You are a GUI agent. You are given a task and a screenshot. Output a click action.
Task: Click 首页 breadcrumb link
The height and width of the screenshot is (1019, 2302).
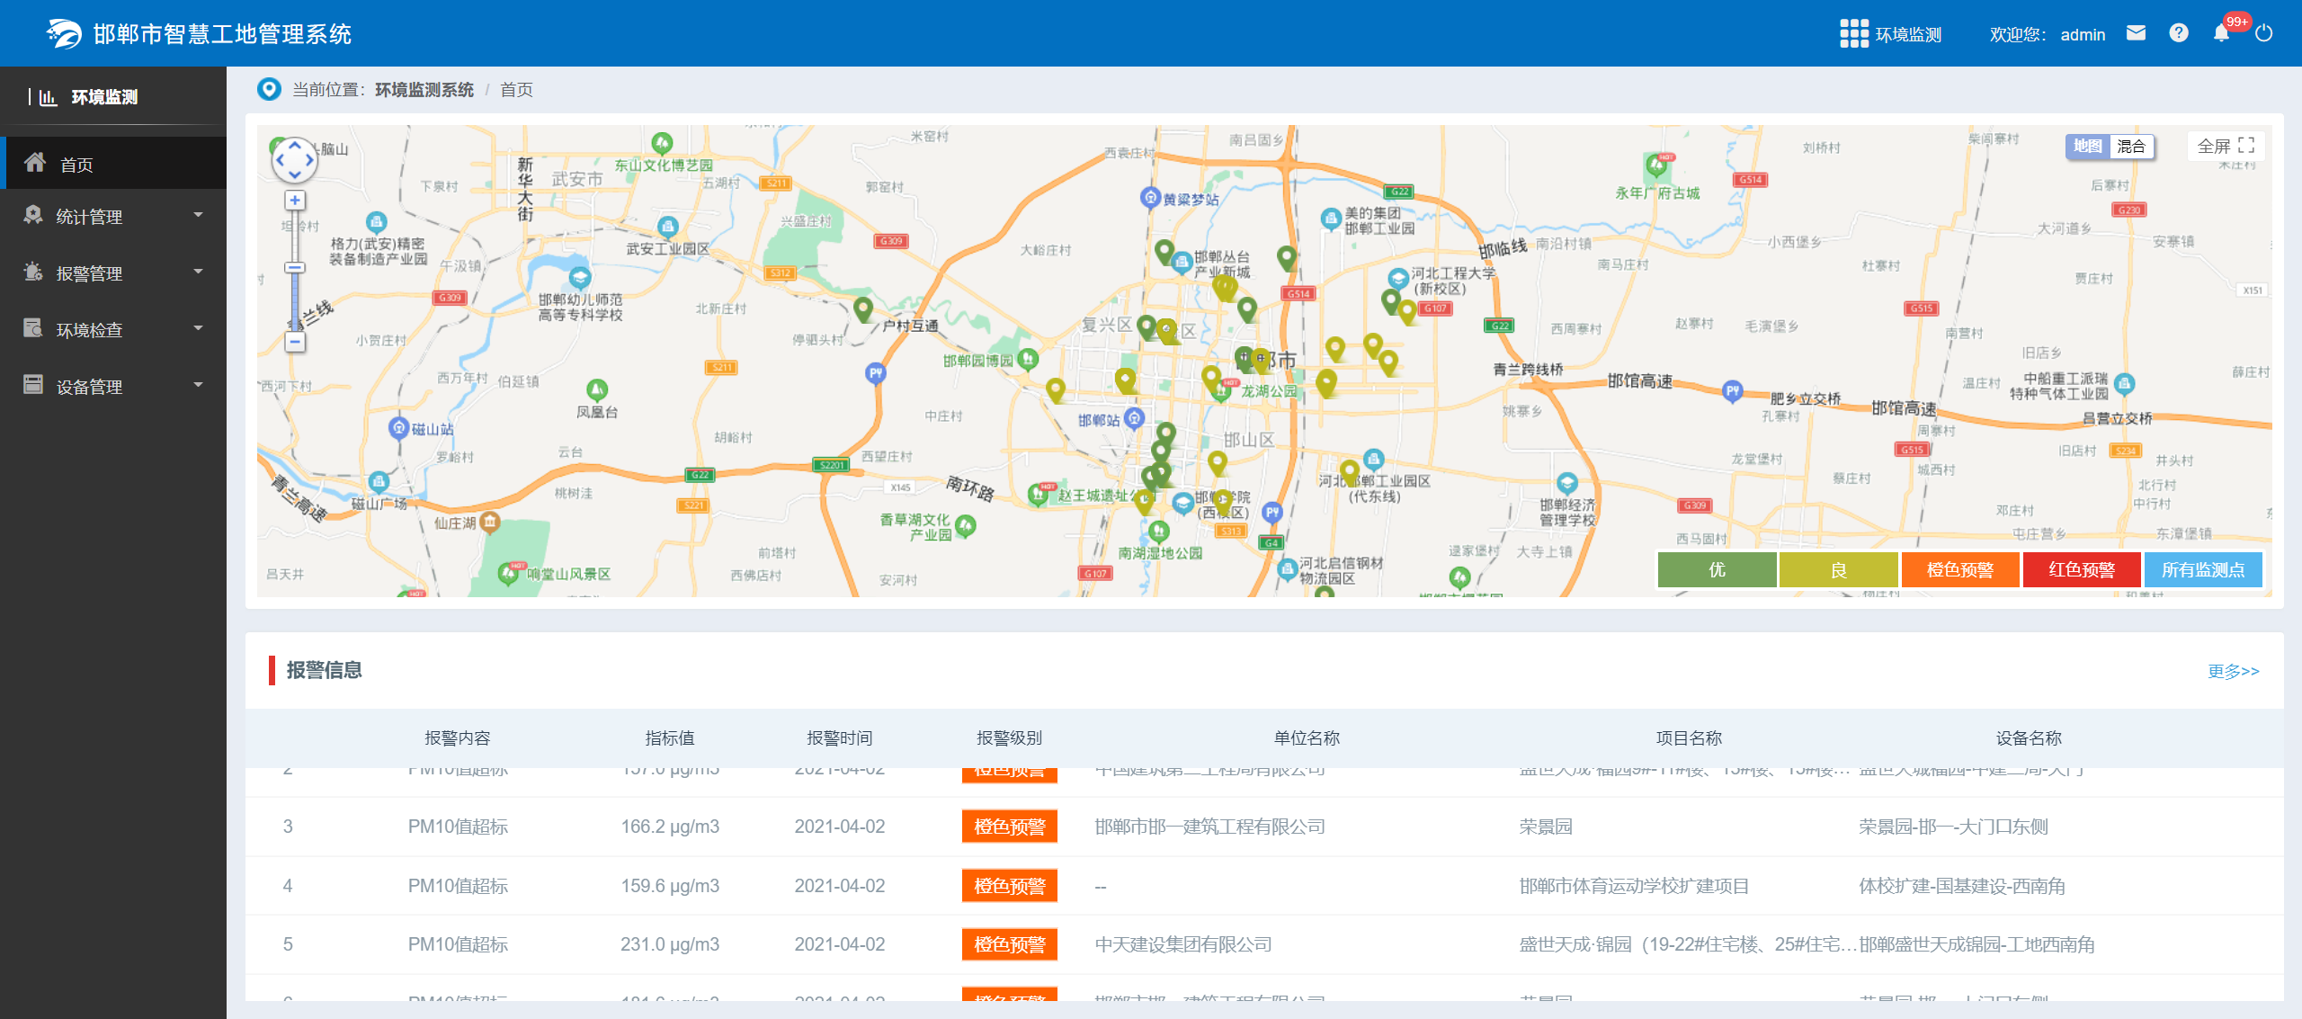tap(516, 89)
